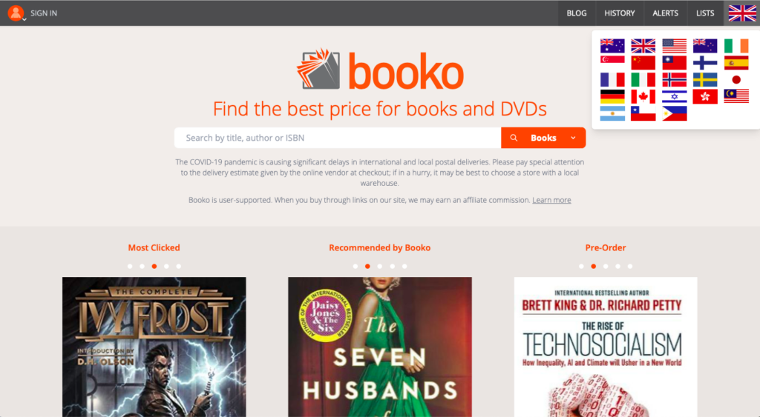The image size is (760, 417).
Task: Select the Sweden flag
Action: (705, 80)
